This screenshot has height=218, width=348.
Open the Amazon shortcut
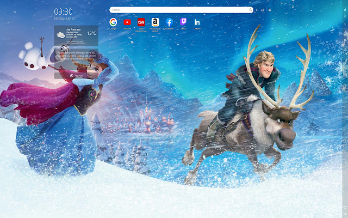(155, 22)
